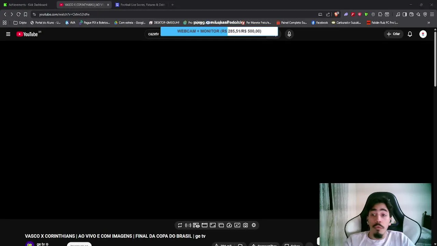
Task: Open Portal do Aluno bookmark
Action: [x=45, y=23]
